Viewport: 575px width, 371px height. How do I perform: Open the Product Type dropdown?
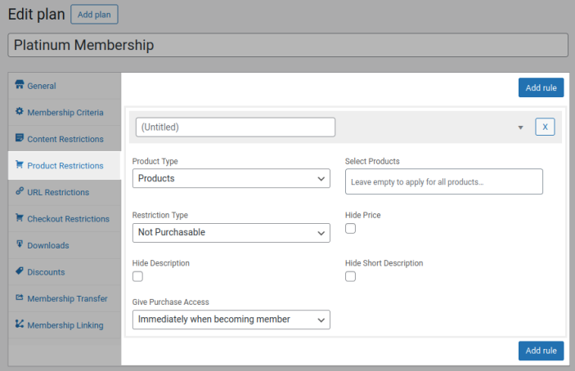[231, 178]
